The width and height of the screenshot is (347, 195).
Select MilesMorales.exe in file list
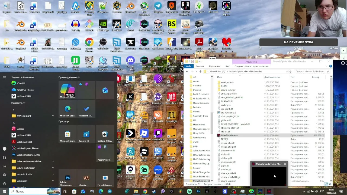[271, 135]
